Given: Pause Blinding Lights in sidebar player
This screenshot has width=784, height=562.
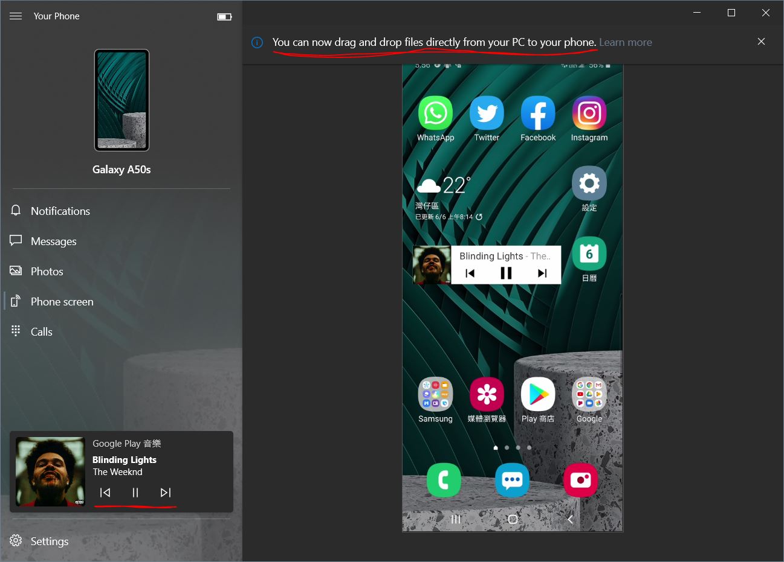Looking at the screenshot, I should tap(135, 493).
